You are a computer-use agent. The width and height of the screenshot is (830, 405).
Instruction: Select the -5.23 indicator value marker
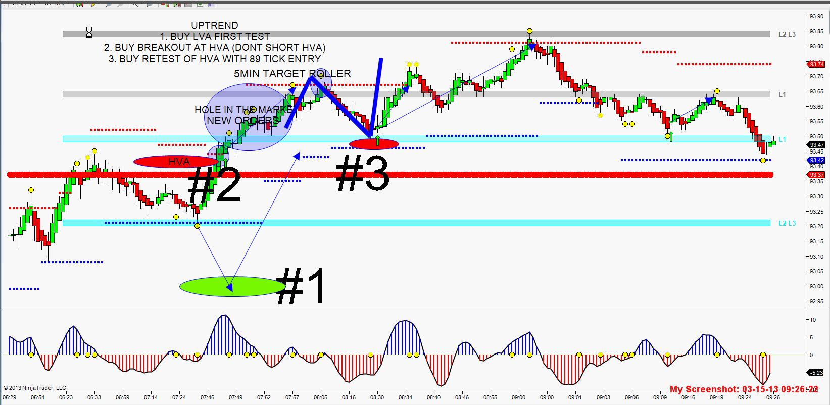816,373
